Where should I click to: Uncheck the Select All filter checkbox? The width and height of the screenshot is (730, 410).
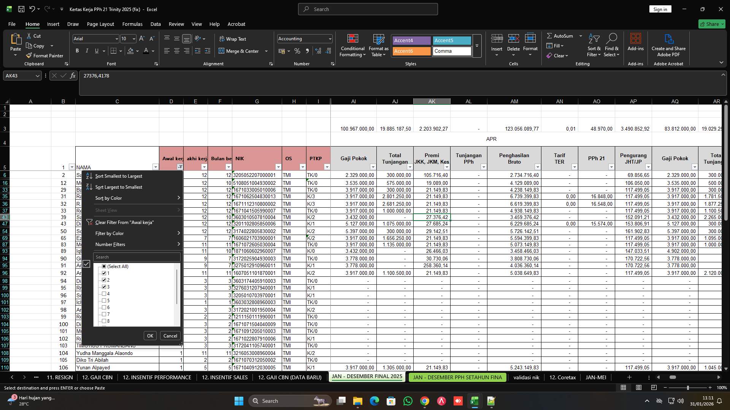click(104, 266)
